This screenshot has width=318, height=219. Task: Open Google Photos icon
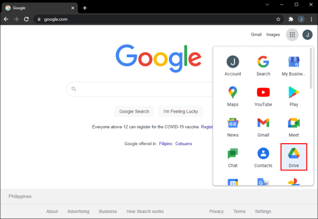pyautogui.click(x=294, y=182)
